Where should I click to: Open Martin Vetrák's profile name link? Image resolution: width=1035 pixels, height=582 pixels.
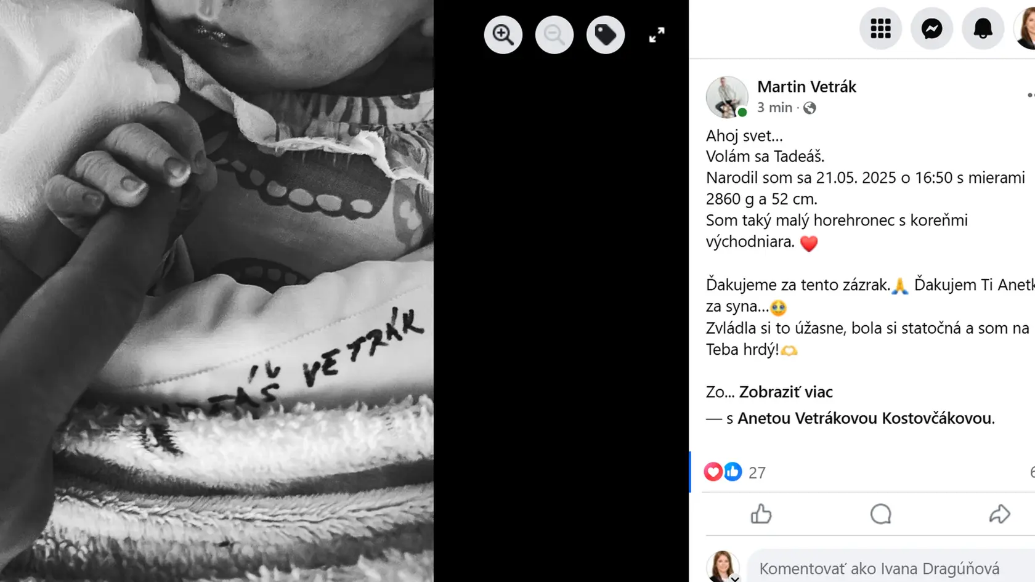(x=806, y=87)
